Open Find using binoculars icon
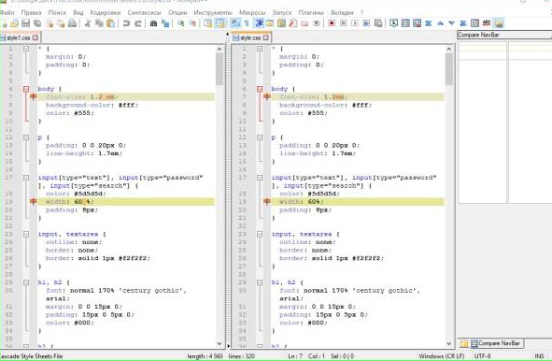 153,23
